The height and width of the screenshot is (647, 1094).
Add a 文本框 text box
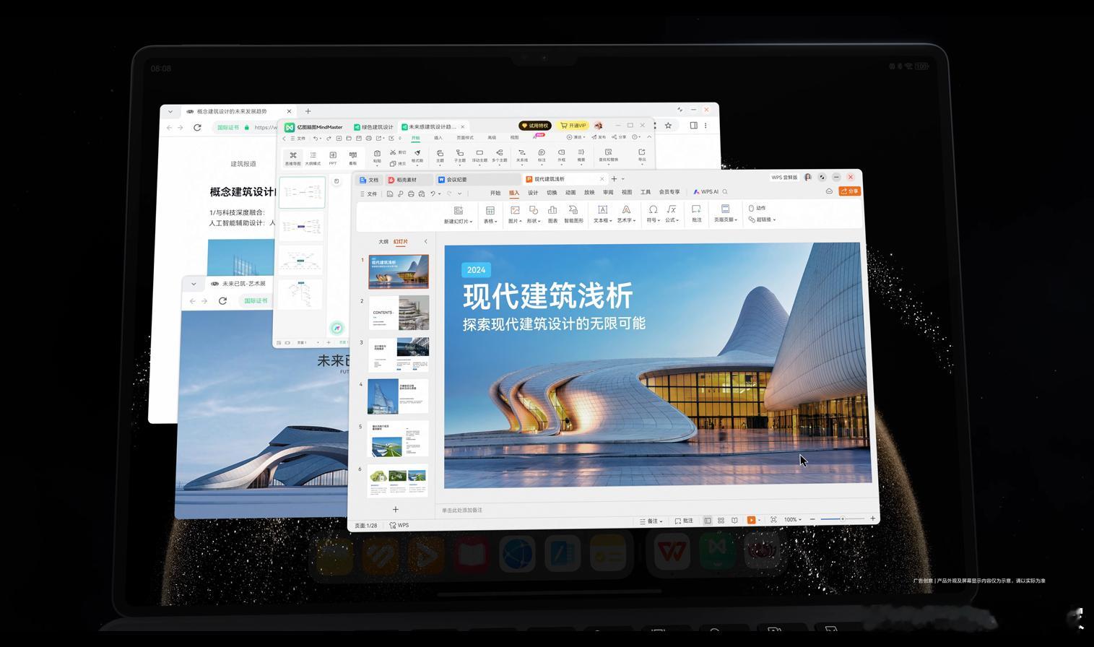[602, 214]
